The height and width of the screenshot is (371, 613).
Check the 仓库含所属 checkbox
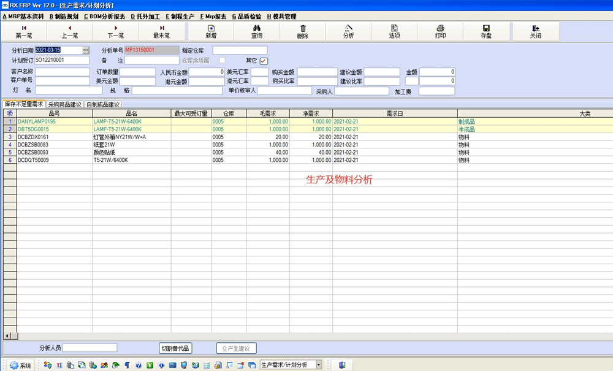click(223, 60)
